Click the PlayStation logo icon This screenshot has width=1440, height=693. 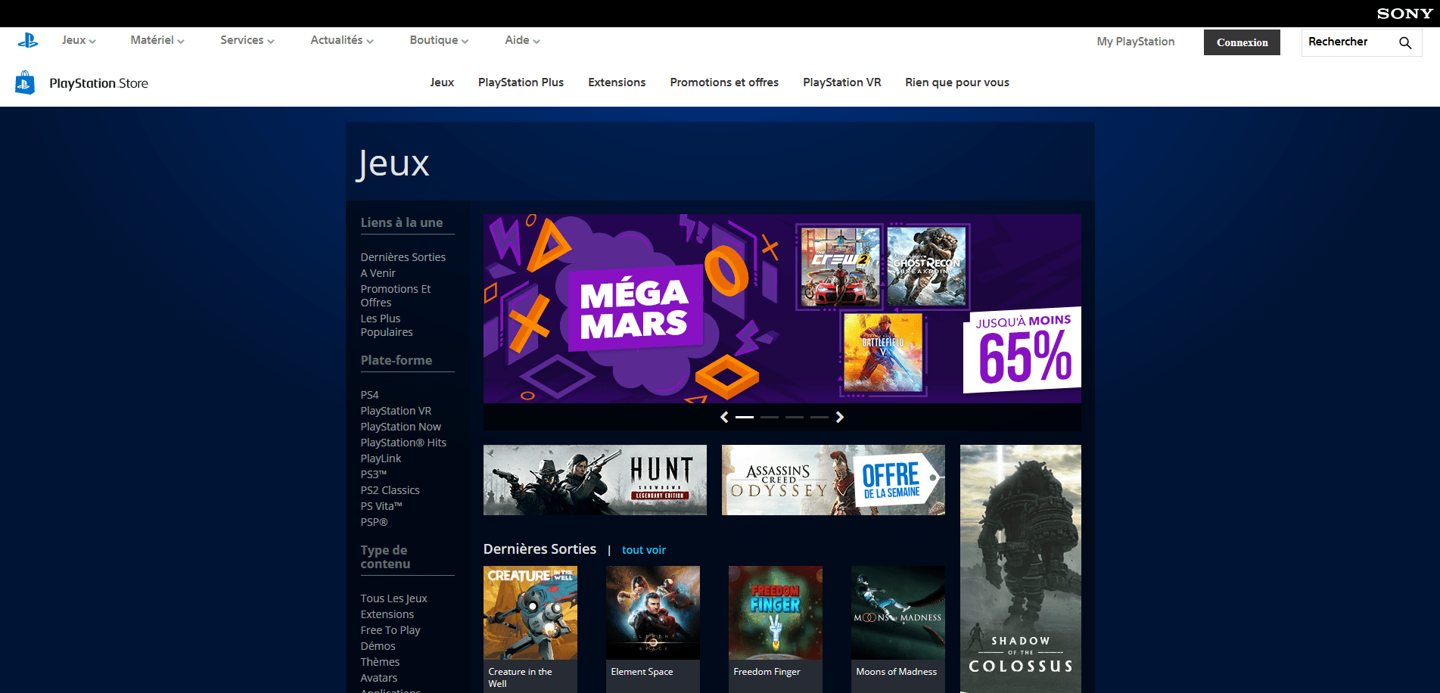[28, 41]
